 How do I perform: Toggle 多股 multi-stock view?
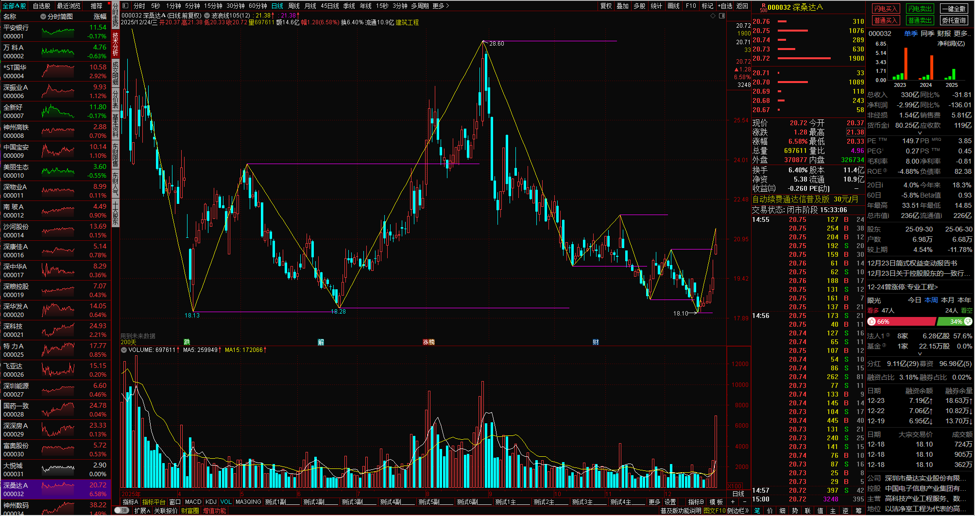point(639,6)
